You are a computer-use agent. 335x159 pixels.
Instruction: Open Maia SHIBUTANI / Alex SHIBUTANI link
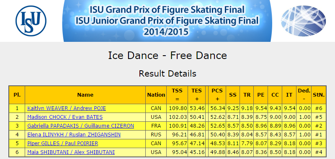point(71,152)
